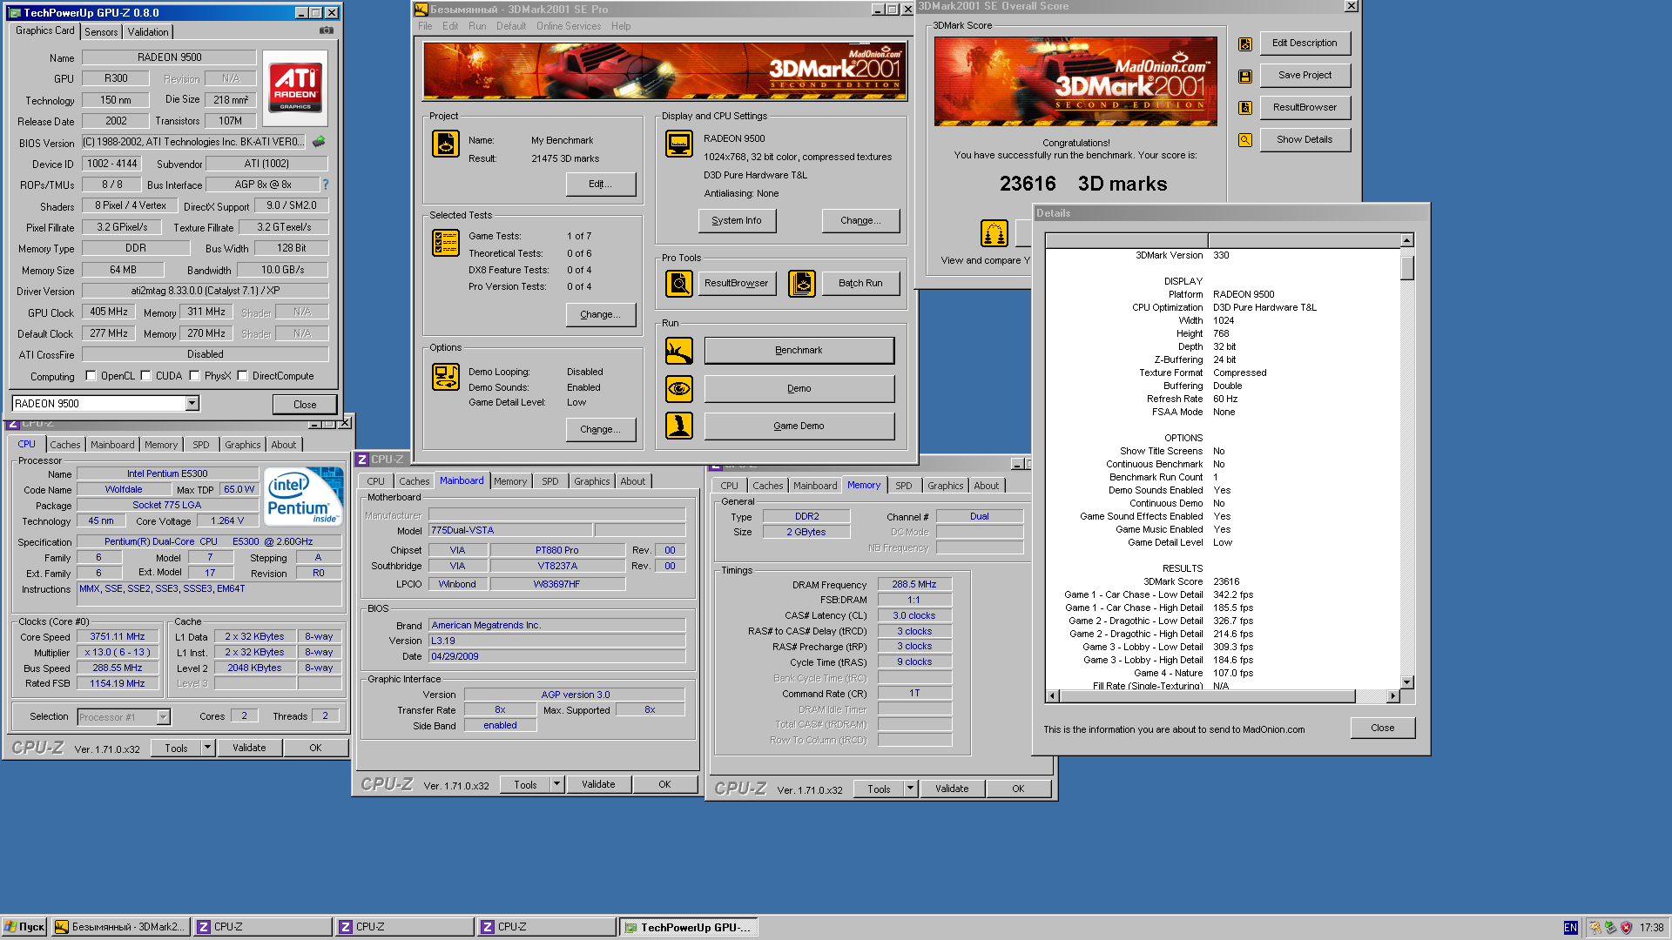Open the Help menu in 3DMark2001

point(621,26)
